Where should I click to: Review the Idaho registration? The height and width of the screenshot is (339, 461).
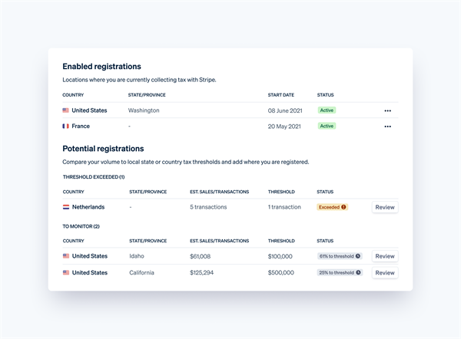click(385, 256)
